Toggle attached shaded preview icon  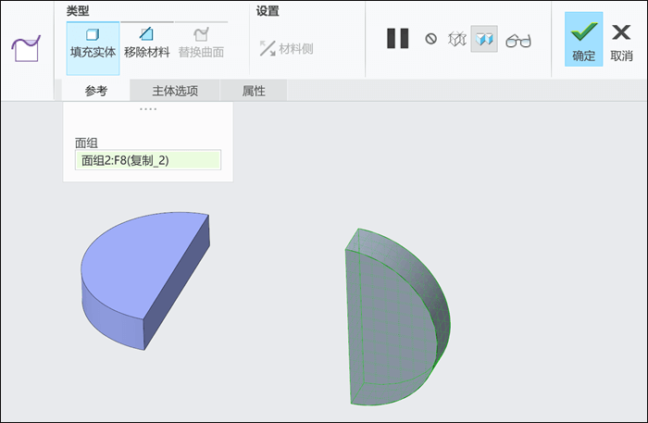tap(484, 39)
